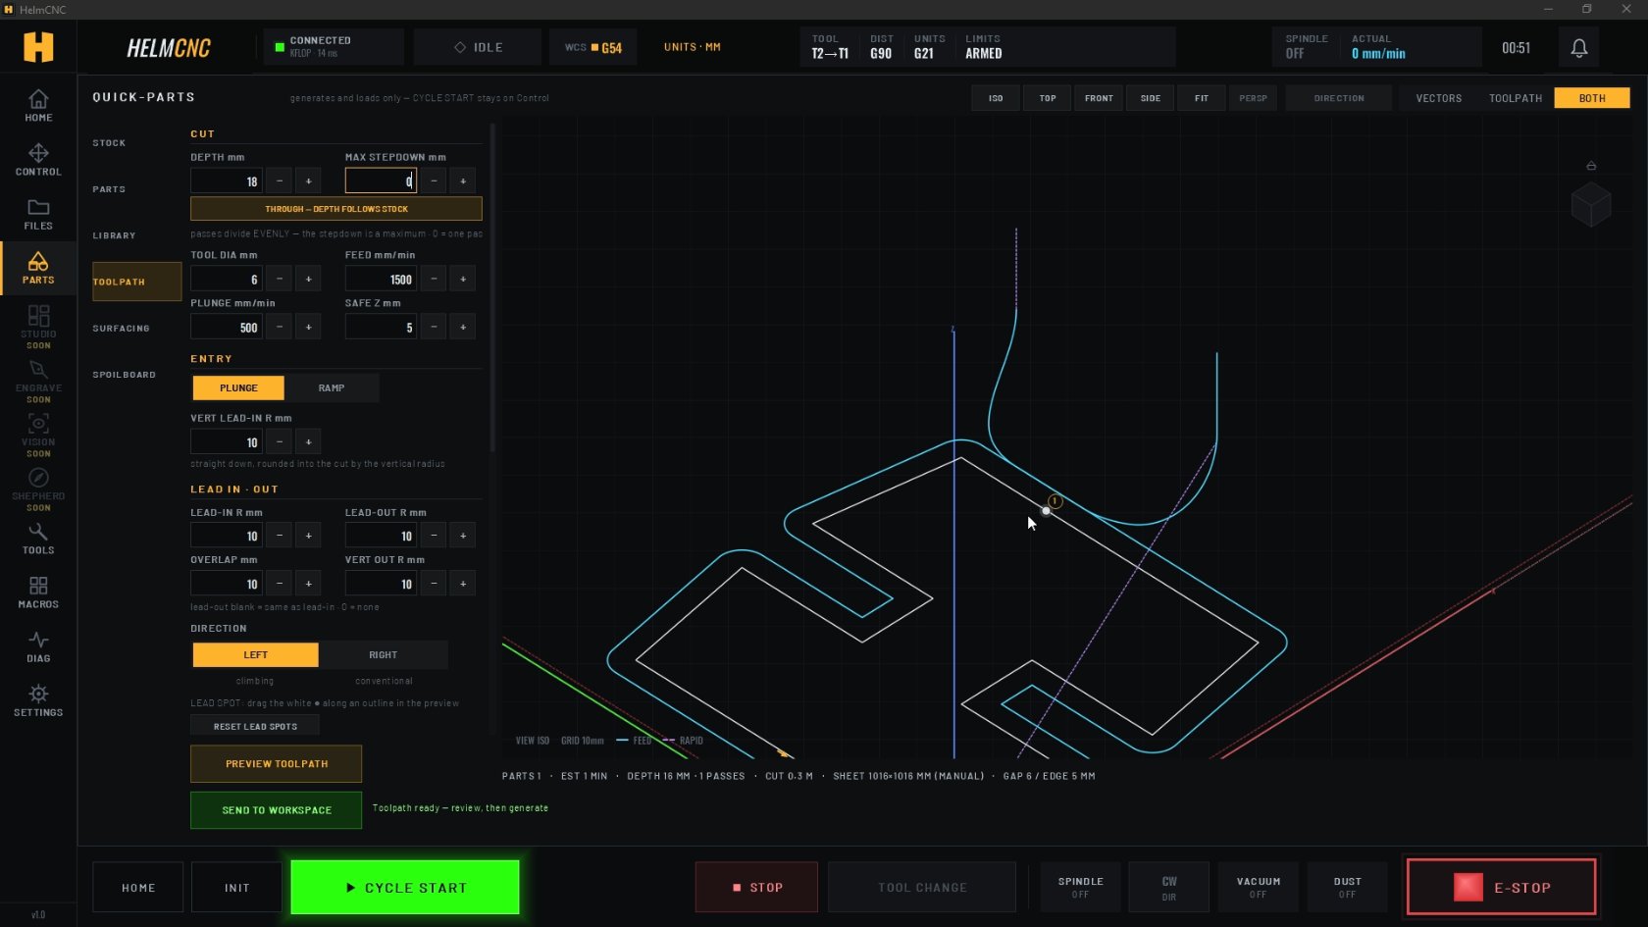
Task: Click the HelmCNC H logo icon
Action: point(38,46)
